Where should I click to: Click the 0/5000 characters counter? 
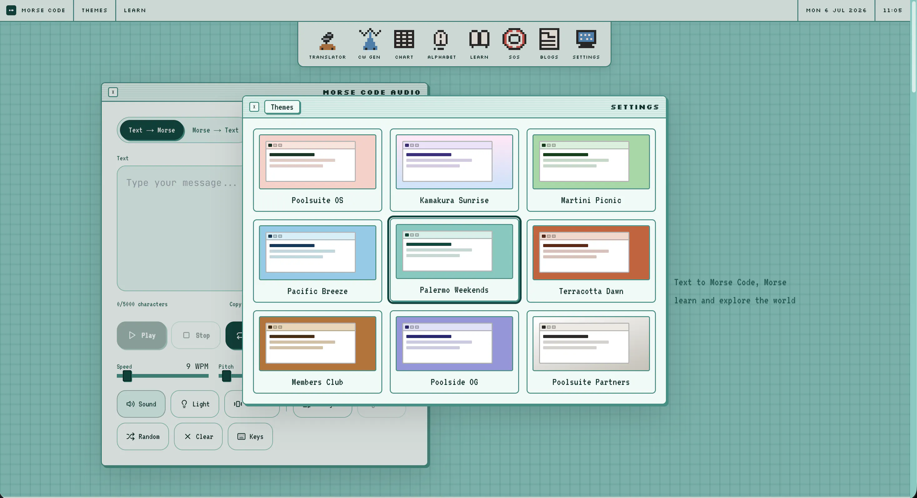tap(142, 304)
